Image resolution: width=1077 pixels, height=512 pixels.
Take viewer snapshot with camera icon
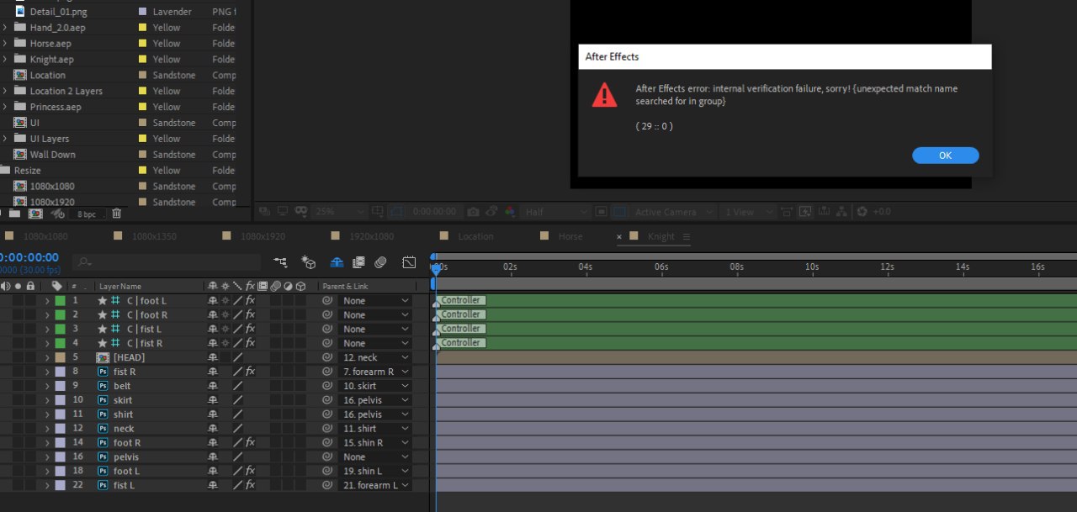click(473, 212)
